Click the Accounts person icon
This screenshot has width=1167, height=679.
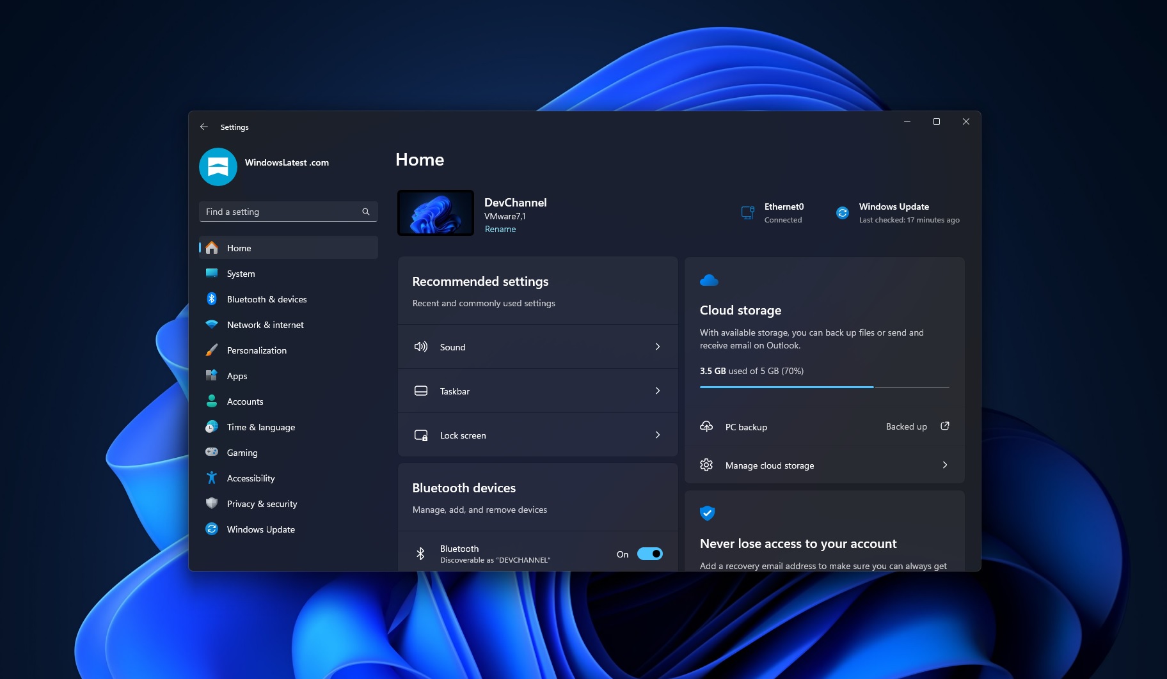212,401
